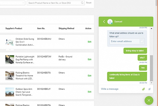The image size is (158, 106).
Task: Click the search magnifier icon
Action: tap(82, 3)
